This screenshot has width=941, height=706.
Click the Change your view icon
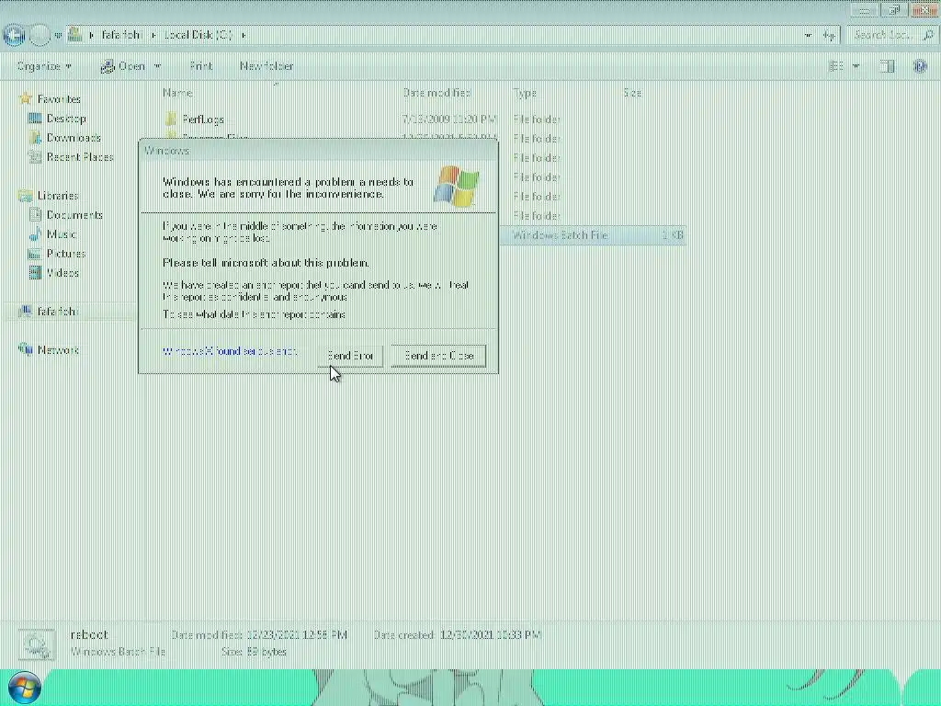coord(836,66)
